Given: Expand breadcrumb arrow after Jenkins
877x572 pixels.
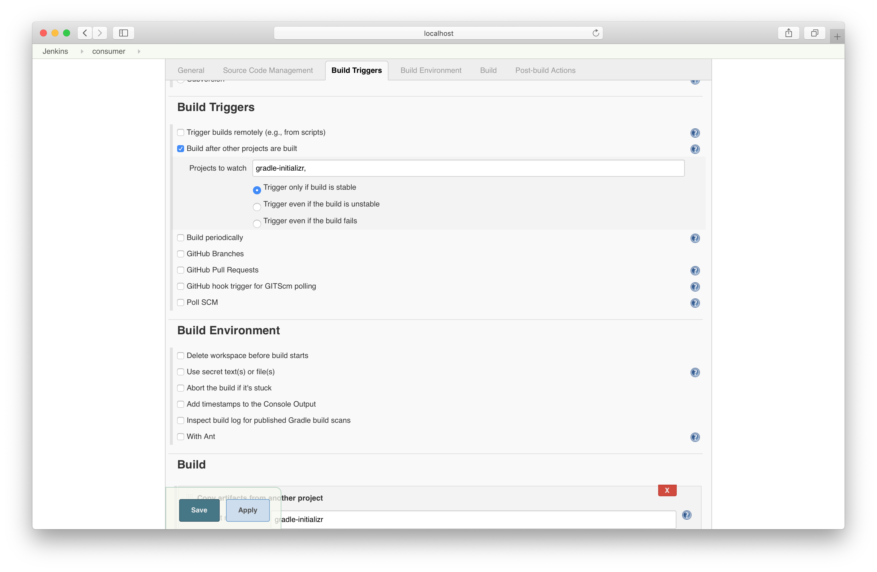Looking at the screenshot, I should coord(82,51).
